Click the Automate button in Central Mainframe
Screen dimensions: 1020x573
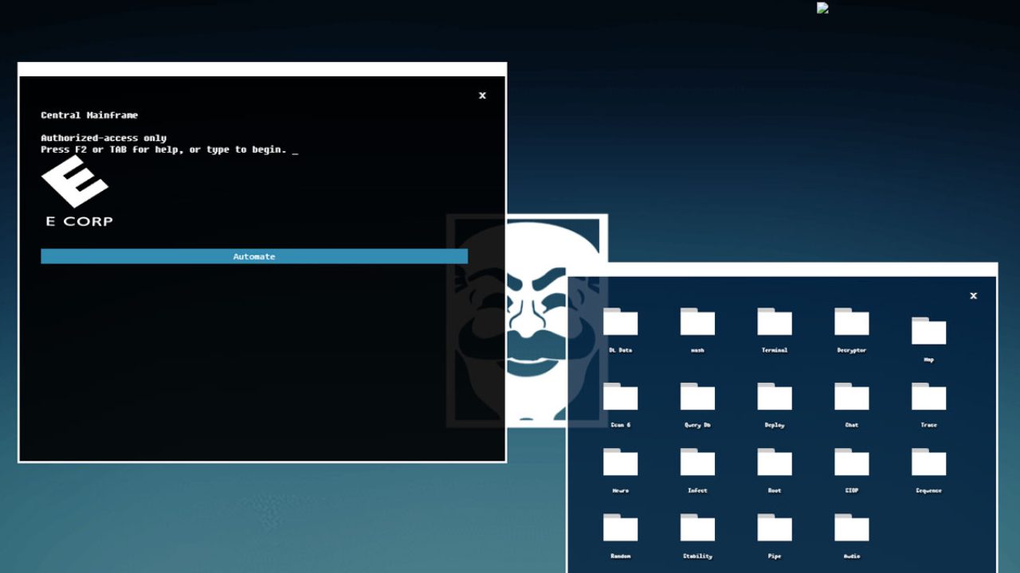coord(254,256)
